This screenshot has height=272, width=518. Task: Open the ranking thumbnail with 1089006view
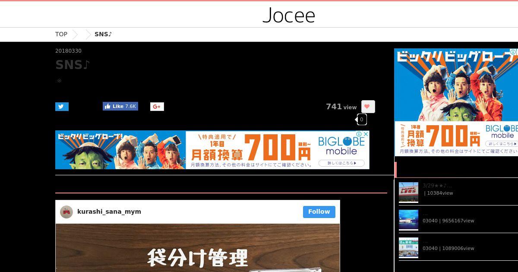click(x=408, y=248)
